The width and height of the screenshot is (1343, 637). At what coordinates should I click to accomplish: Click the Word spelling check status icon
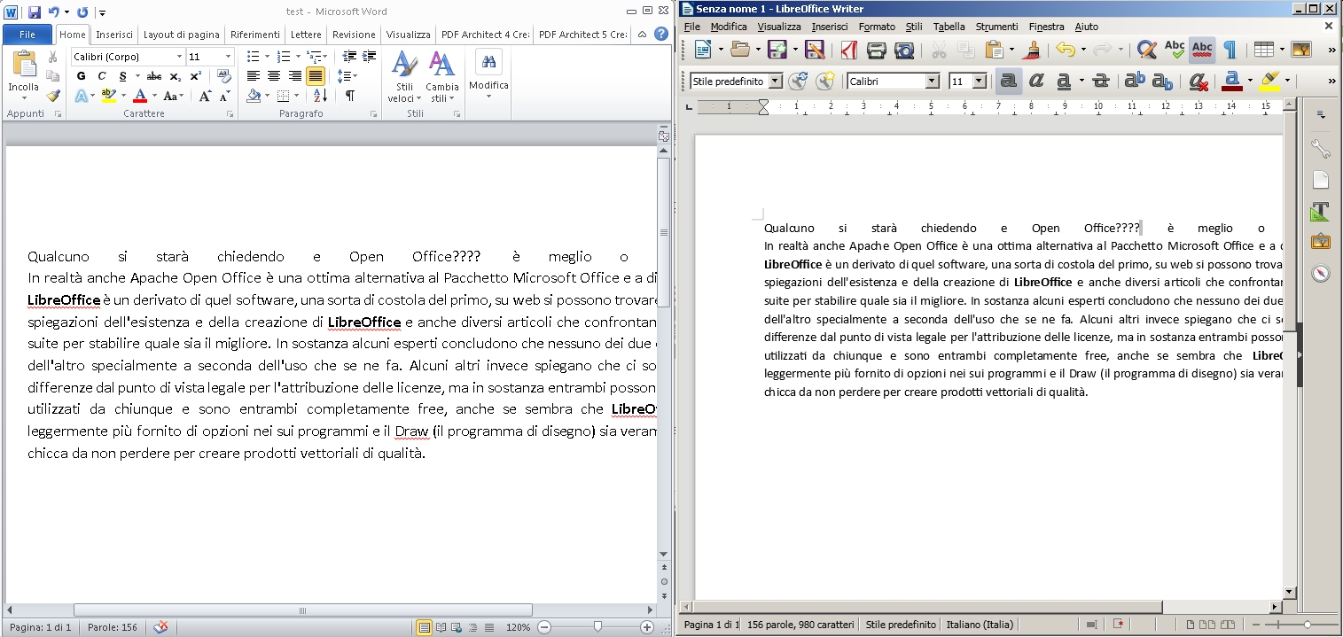coord(160,627)
